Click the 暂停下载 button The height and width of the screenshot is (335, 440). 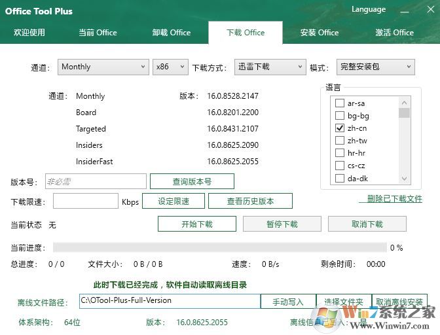(x=282, y=224)
